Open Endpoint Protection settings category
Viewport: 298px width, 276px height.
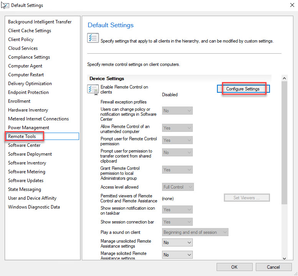point(28,92)
